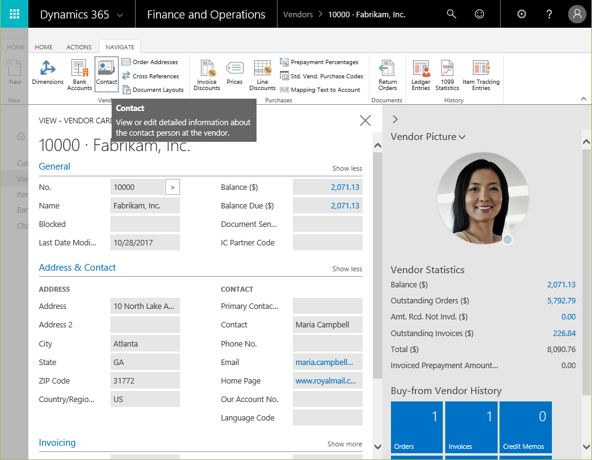The width and height of the screenshot is (592, 460).
Task: Click the FactBox scroll up arrow
Action: point(586,142)
